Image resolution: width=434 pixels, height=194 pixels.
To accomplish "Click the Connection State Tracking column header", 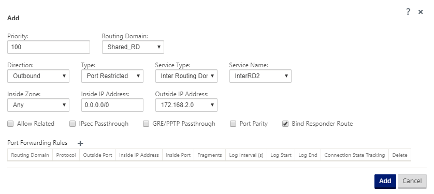I will point(355,155).
